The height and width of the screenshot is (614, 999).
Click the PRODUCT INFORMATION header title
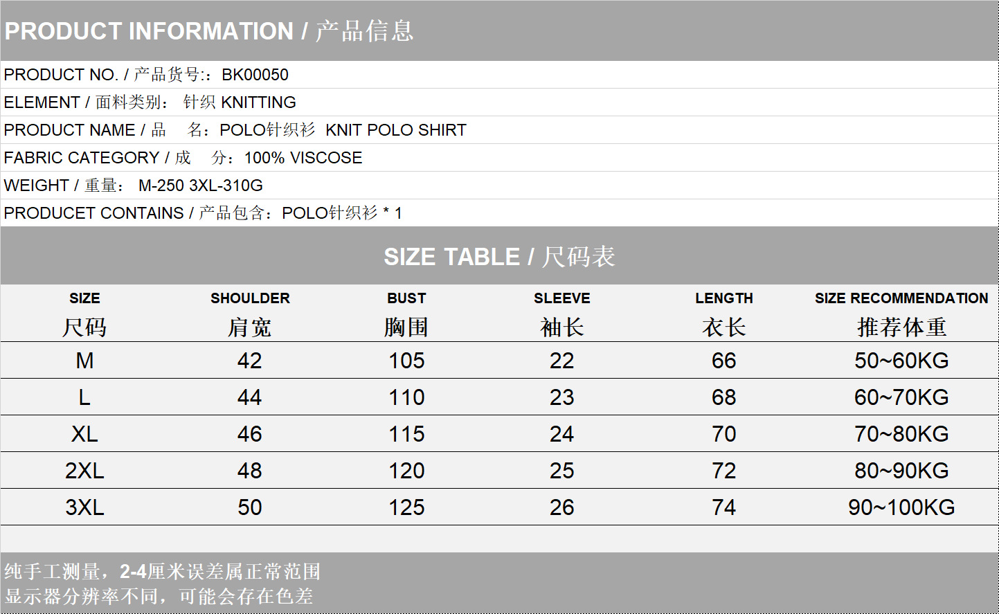click(208, 31)
